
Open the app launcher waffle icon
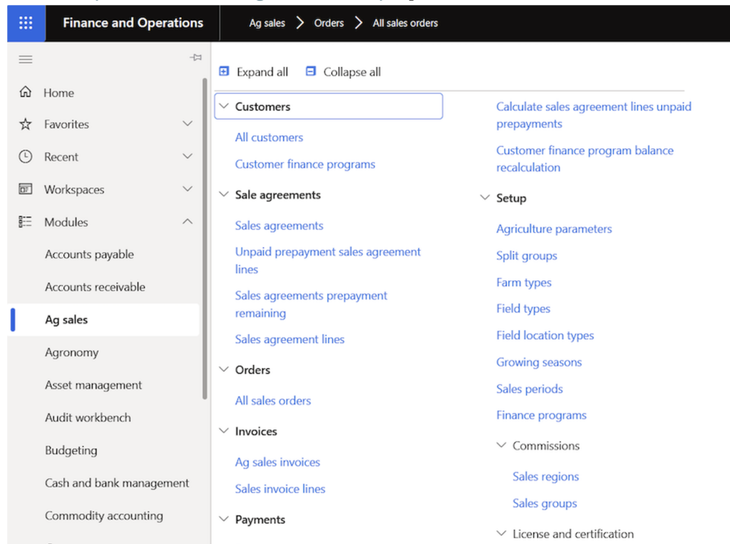pyautogui.click(x=26, y=23)
